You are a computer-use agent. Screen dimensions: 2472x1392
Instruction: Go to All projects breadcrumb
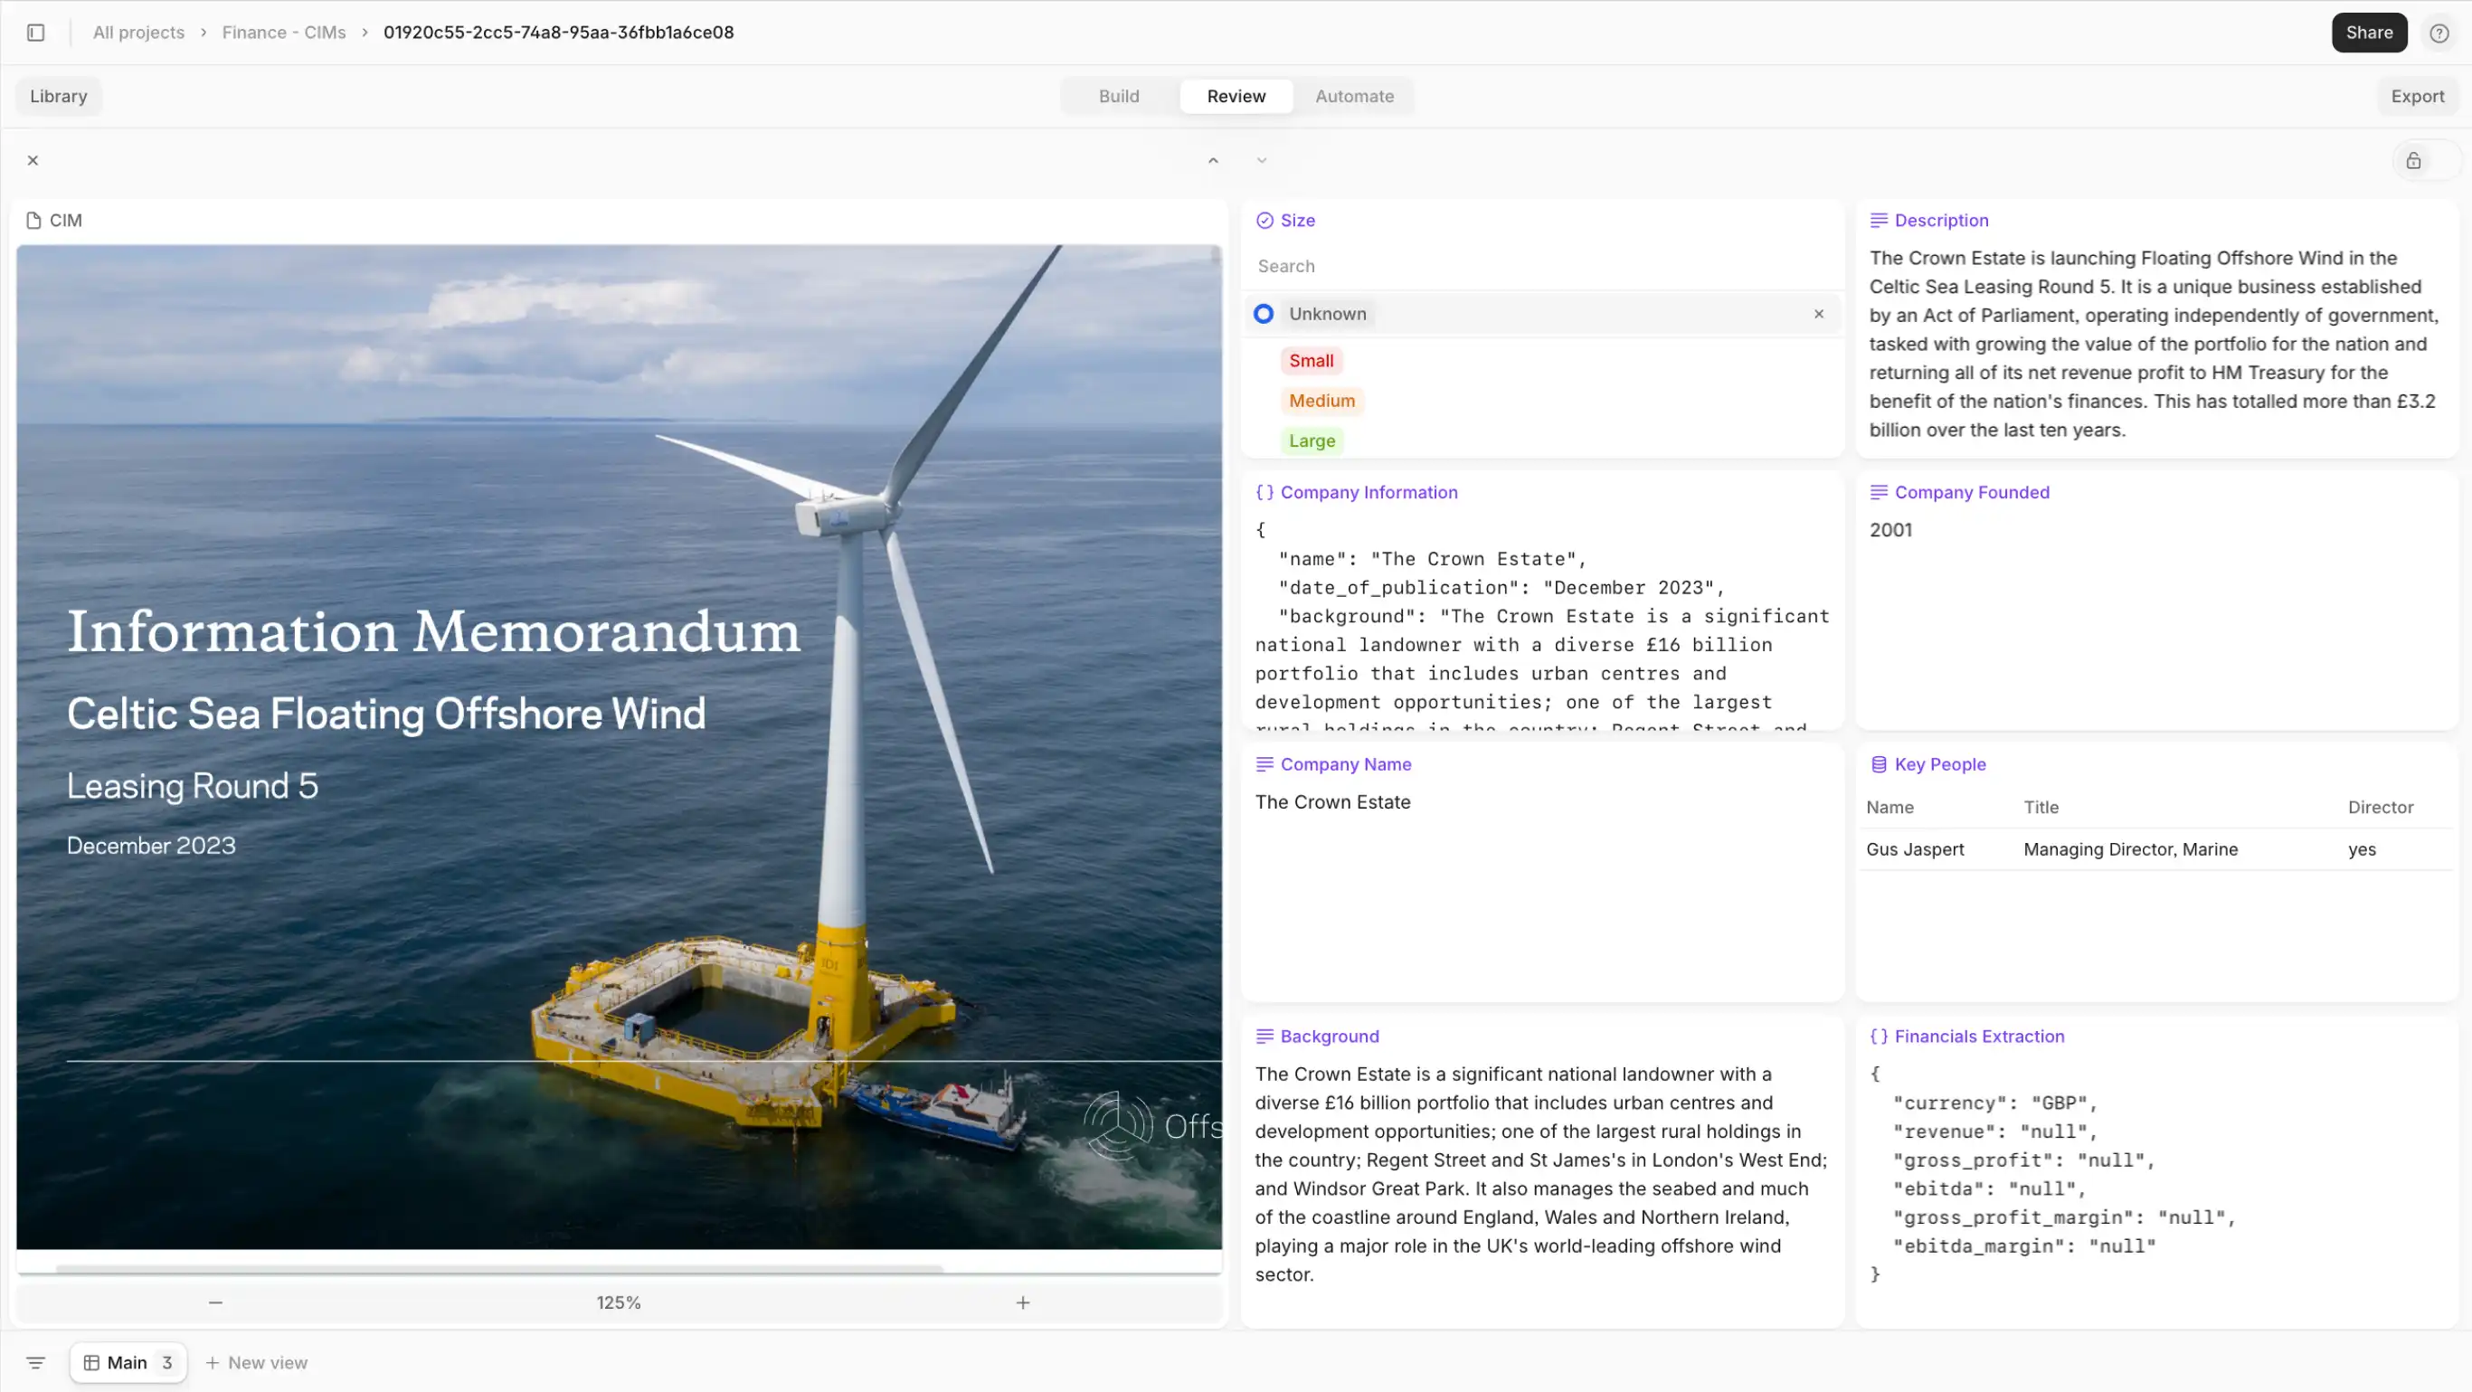pyautogui.click(x=138, y=33)
